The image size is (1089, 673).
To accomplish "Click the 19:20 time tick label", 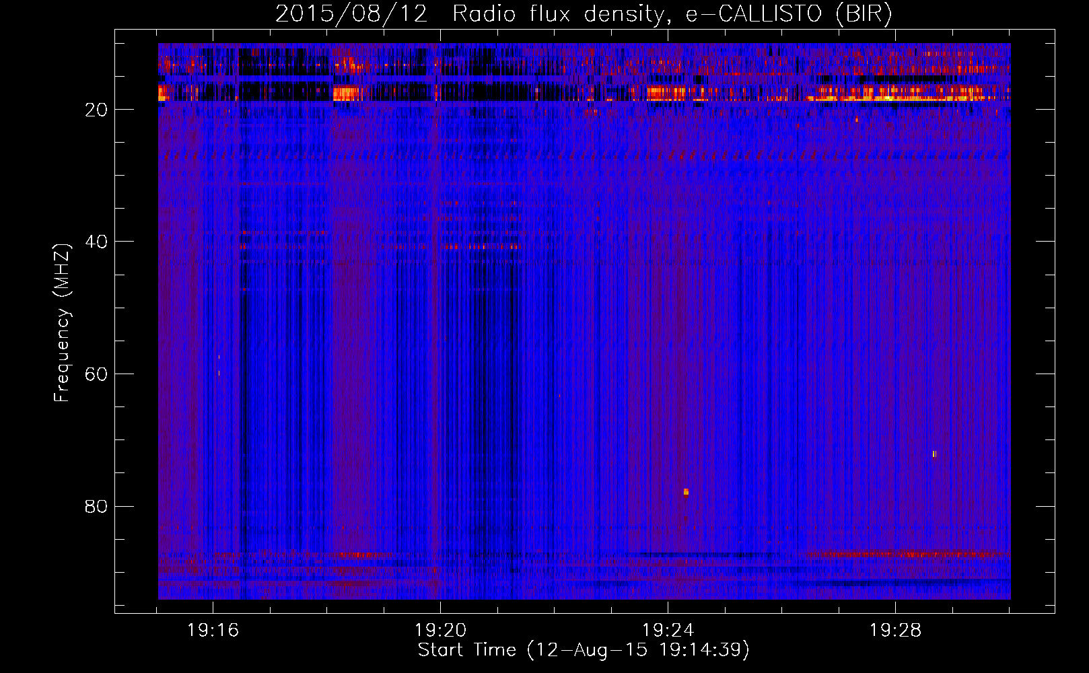I will coord(440,631).
